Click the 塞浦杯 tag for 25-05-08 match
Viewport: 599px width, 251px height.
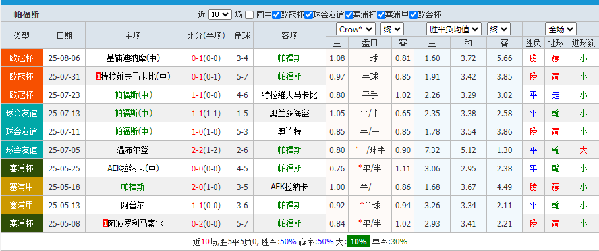click(x=21, y=223)
